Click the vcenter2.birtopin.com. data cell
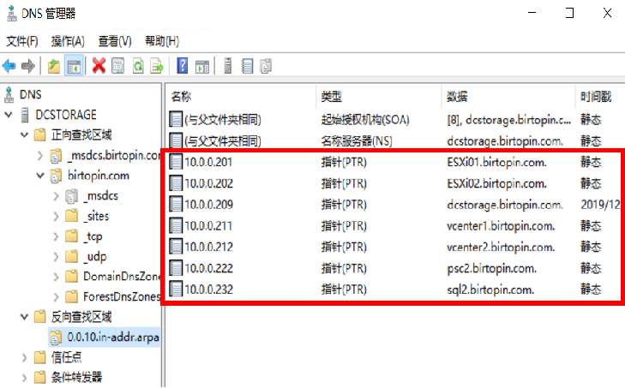The image size is (625, 388). (x=501, y=248)
